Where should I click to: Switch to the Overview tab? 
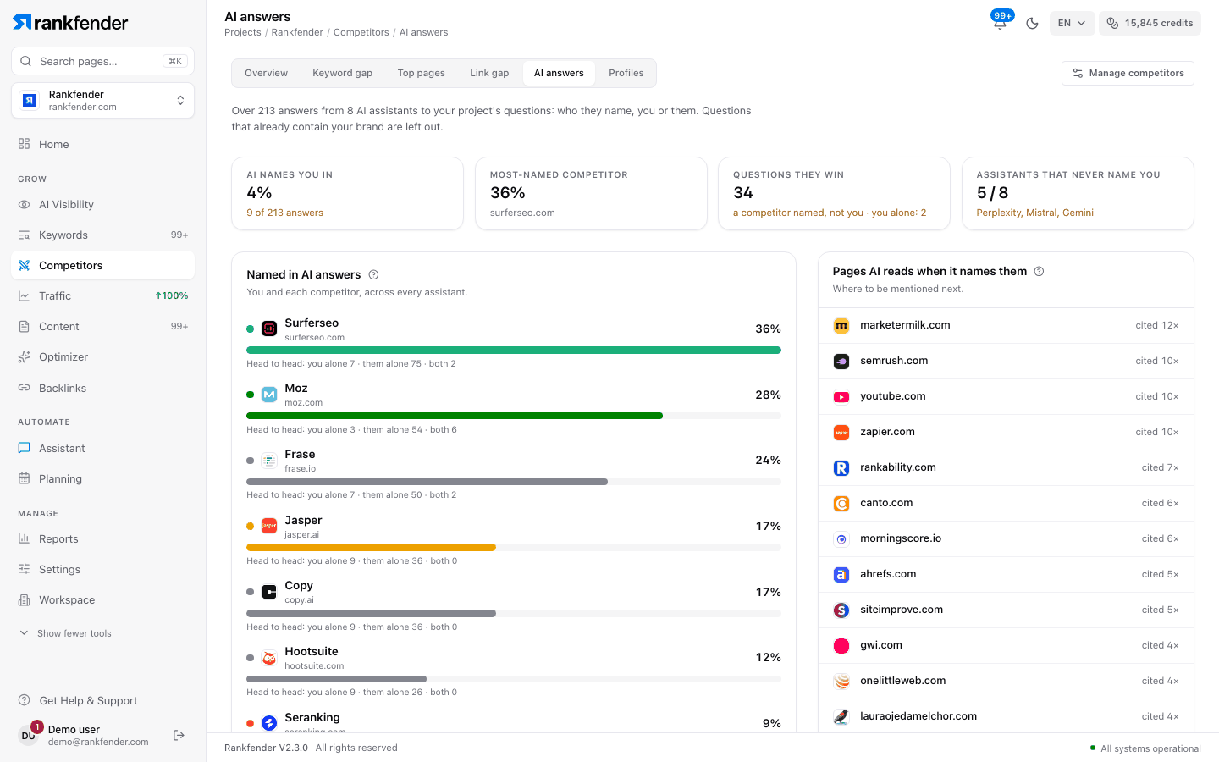[266, 73]
